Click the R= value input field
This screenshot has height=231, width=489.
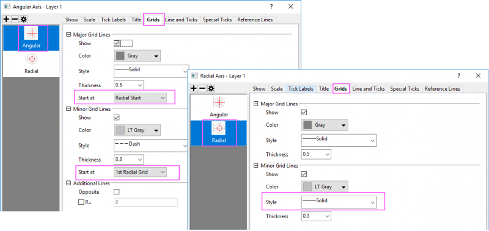click(x=145, y=202)
